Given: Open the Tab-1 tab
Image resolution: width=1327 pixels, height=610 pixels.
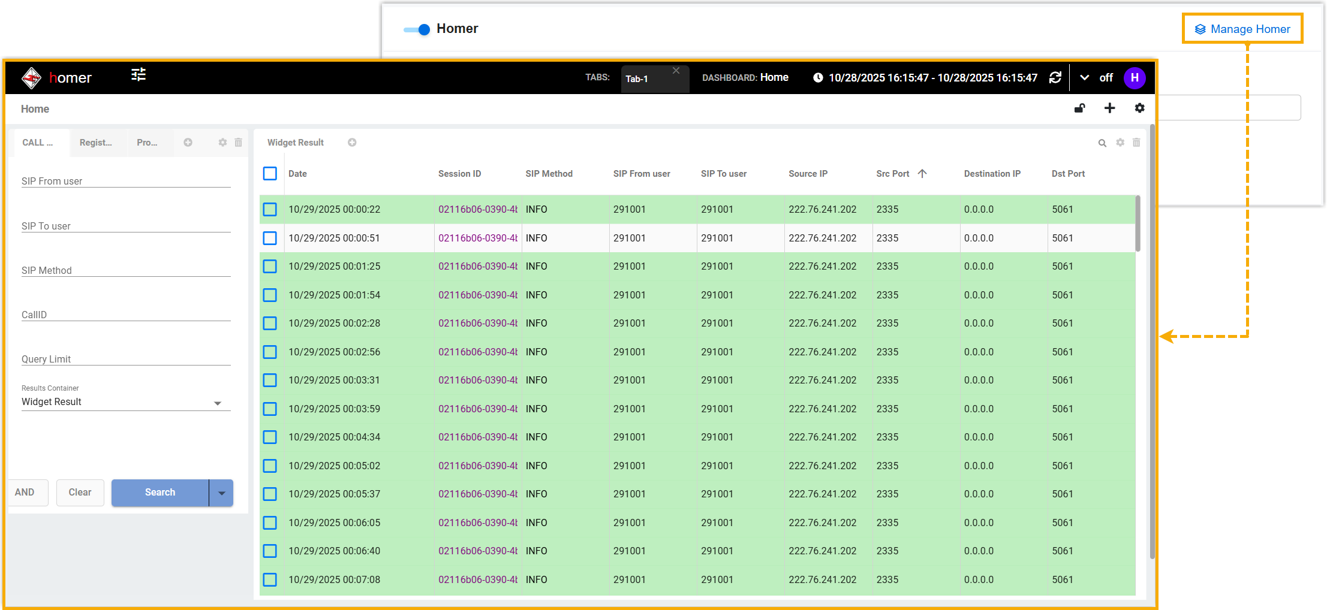Looking at the screenshot, I should [x=637, y=79].
